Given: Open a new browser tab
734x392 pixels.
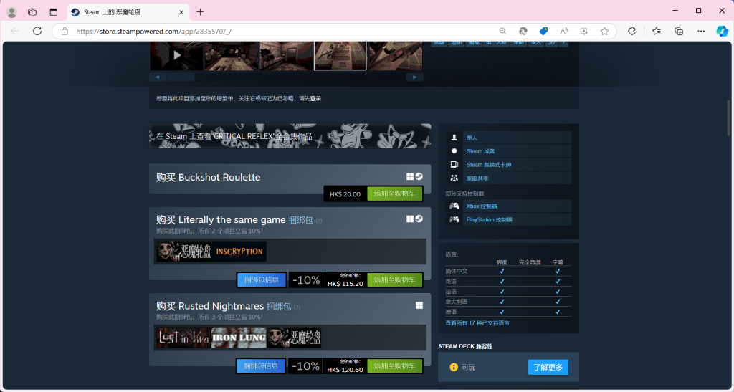Looking at the screenshot, I should click(x=201, y=12).
